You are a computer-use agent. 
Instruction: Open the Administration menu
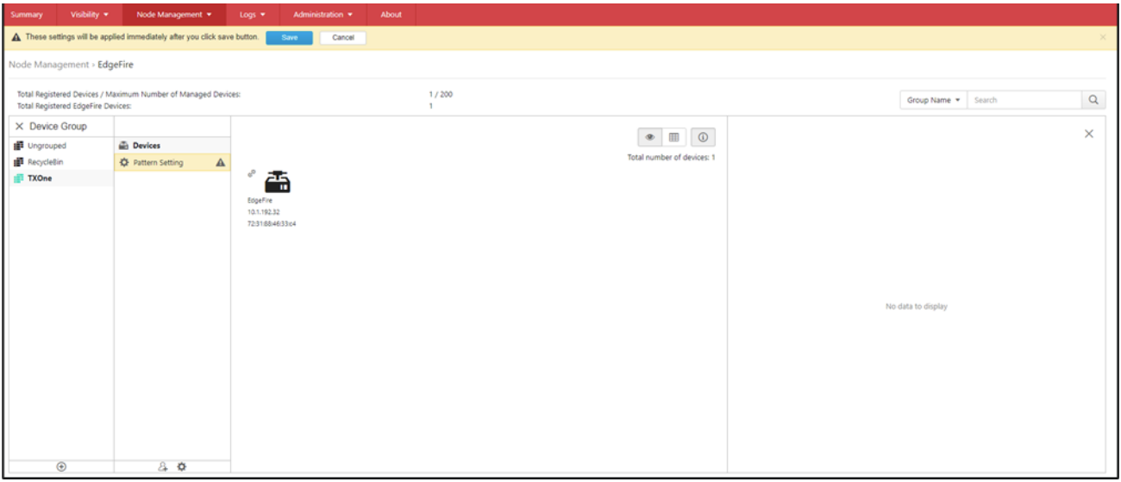(323, 15)
